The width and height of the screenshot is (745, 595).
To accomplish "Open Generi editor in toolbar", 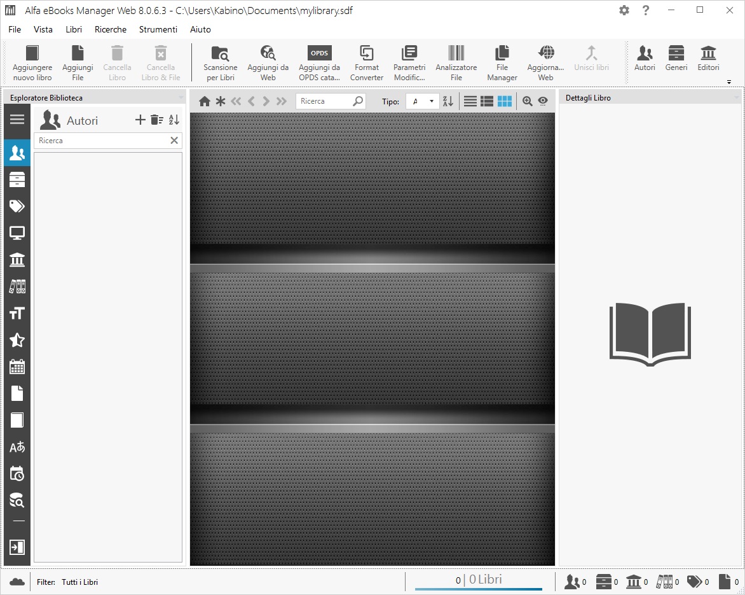I will (x=676, y=58).
